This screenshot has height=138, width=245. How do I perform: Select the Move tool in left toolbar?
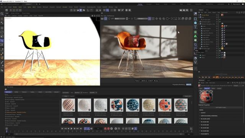(2, 28)
